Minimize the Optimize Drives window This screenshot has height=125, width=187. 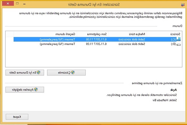pos(24,4)
